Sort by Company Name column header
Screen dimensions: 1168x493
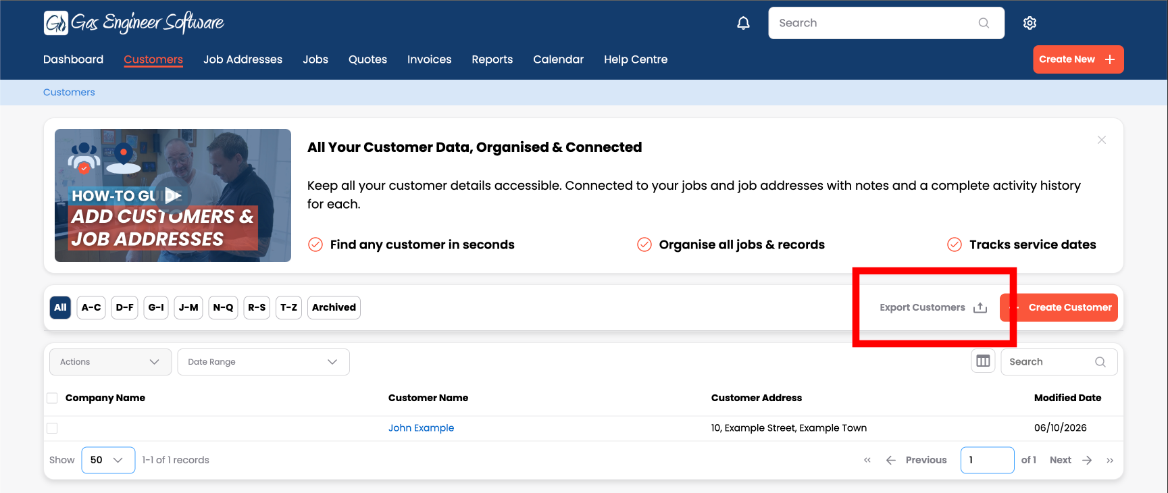pyautogui.click(x=105, y=398)
